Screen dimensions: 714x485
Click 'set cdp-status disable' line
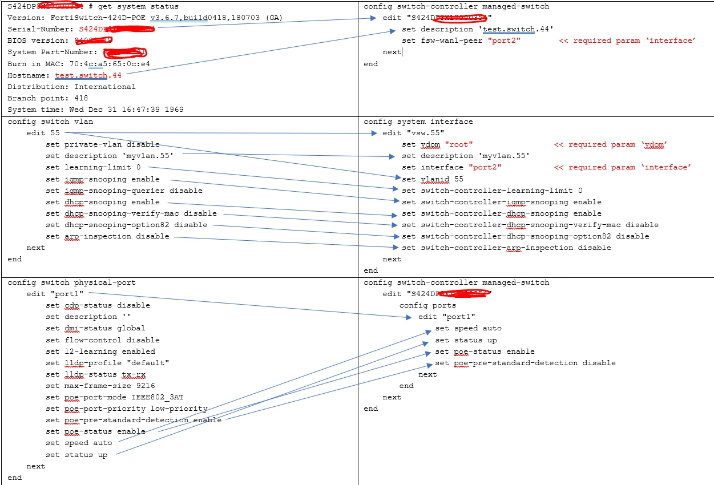(x=98, y=305)
